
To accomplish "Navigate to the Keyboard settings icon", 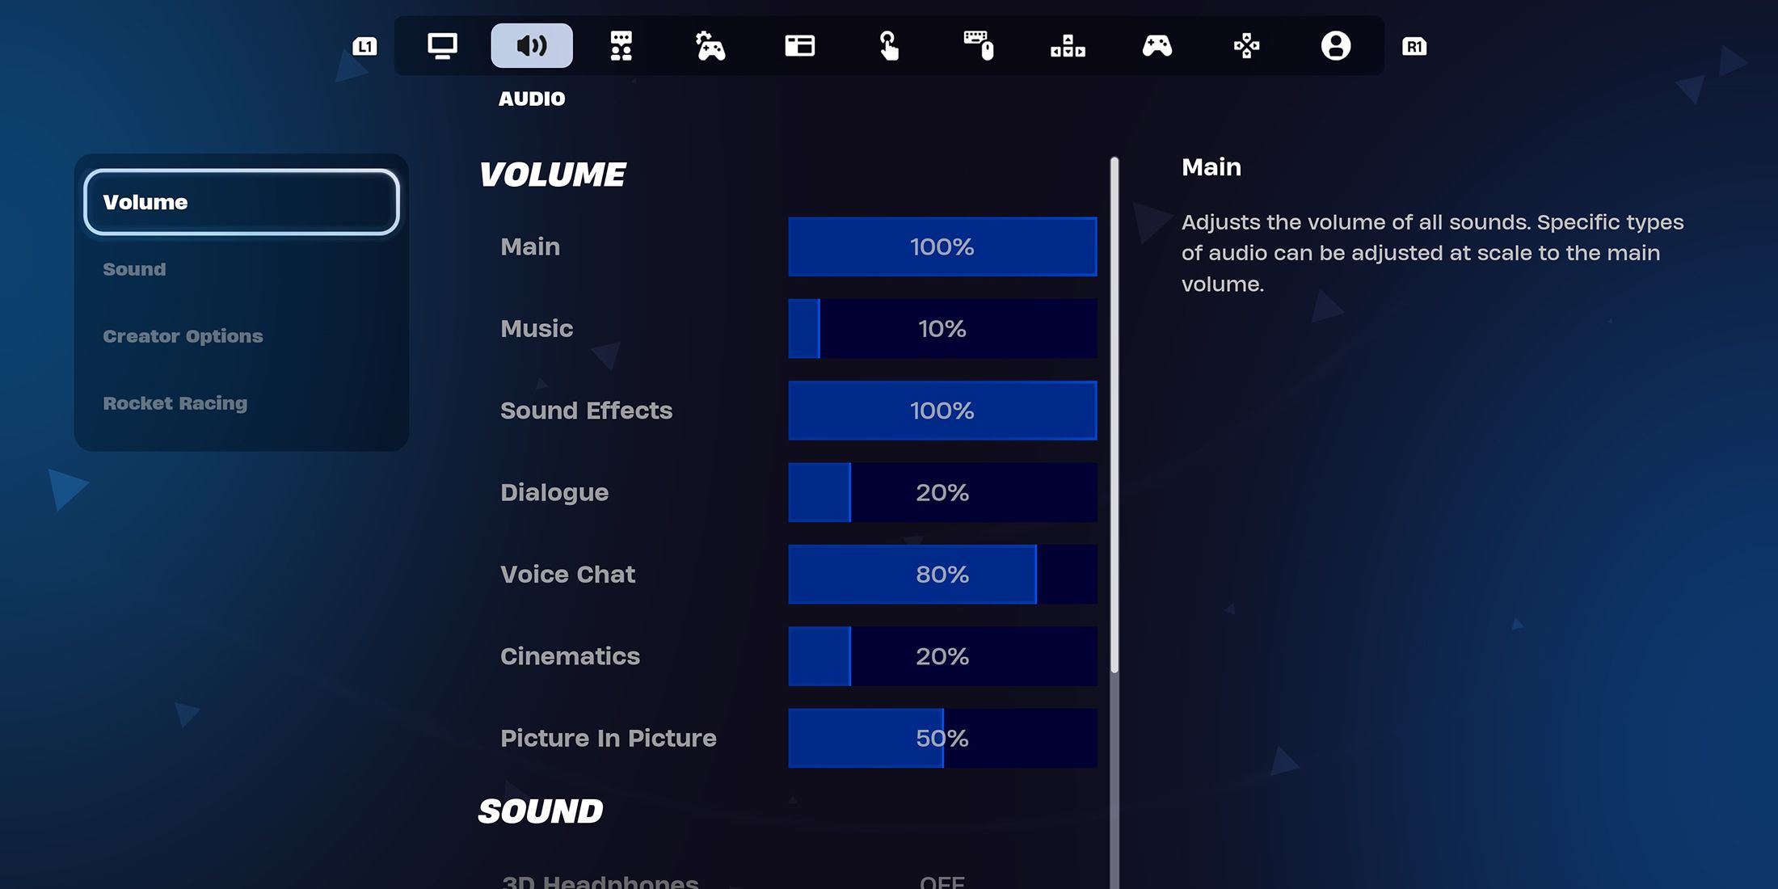I will (x=976, y=45).
